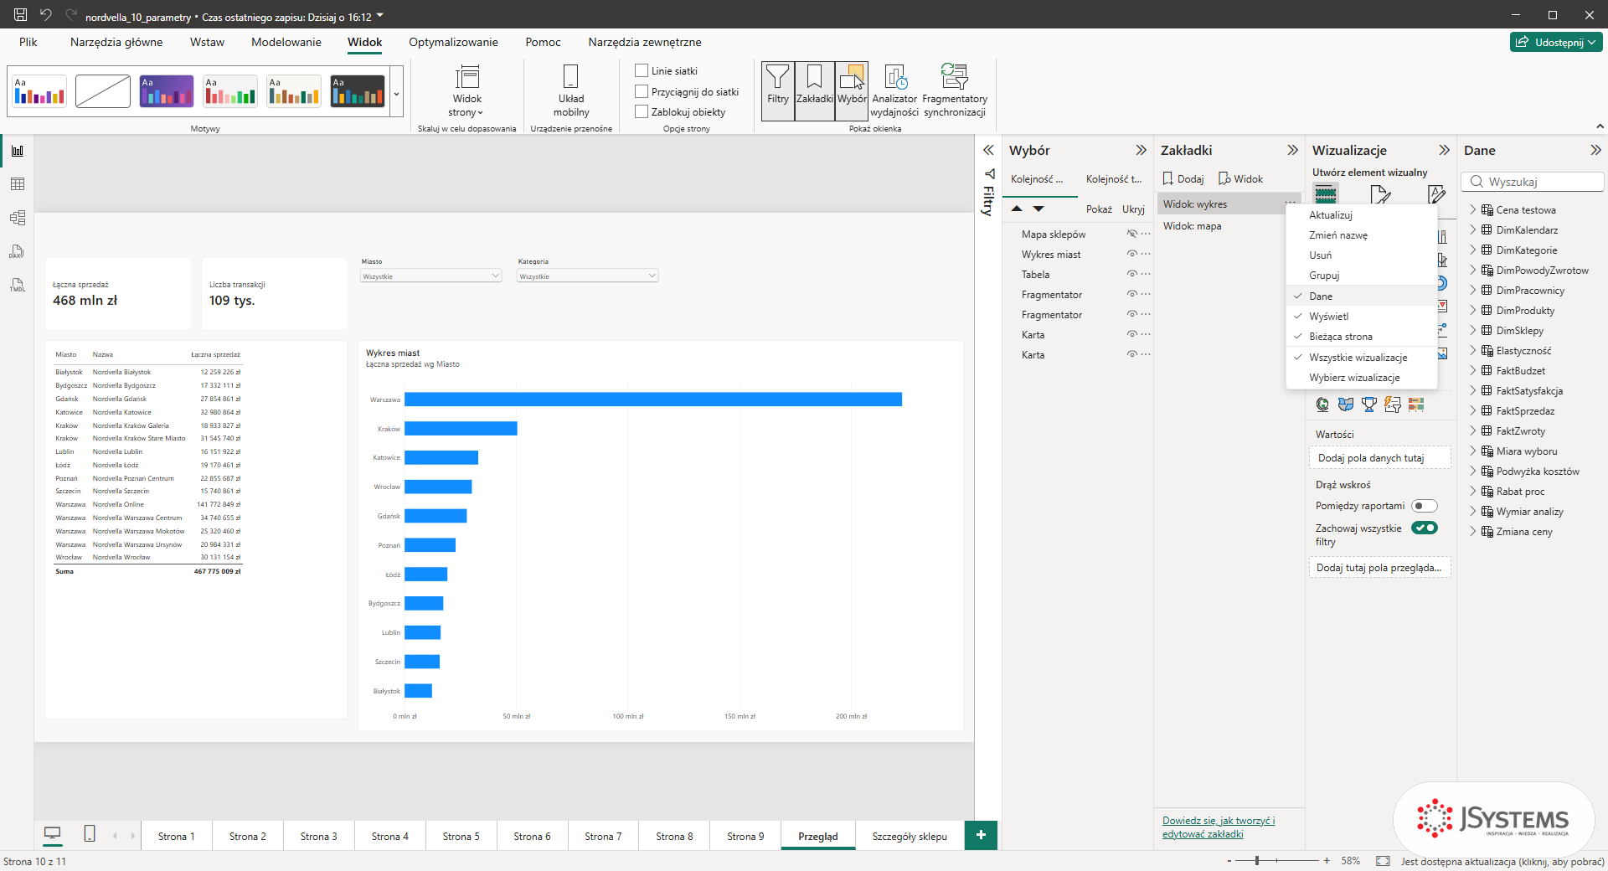Image resolution: width=1608 pixels, height=871 pixels.
Task: Show the hidden Mapa sklepów layer
Action: pyautogui.click(x=1131, y=234)
